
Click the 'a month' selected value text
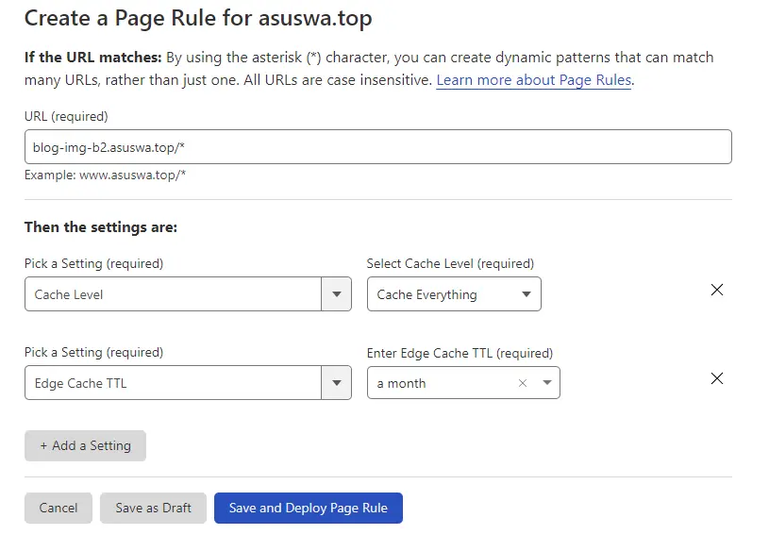401,383
